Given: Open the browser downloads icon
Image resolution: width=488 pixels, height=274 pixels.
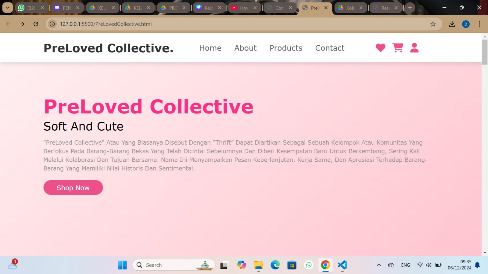Looking at the screenshot, I should (452, 24).
